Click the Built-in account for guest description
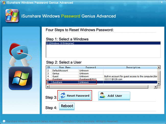This screenshot has height=124, width=166. pos(131,76)
